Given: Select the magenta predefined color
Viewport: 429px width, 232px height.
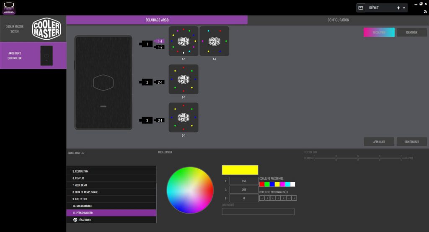Looking at the screenshot, I should tap(282, 184).
